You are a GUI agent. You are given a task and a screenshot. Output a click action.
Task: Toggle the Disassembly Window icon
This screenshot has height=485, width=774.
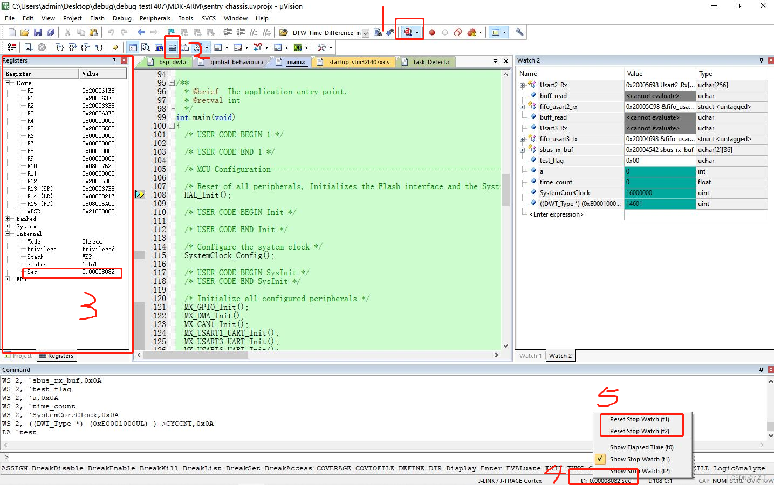(x=146, y=47)
